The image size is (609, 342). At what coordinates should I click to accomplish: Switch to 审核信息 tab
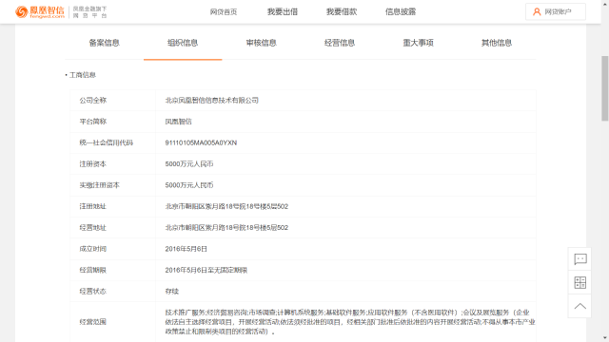[261, 43]
